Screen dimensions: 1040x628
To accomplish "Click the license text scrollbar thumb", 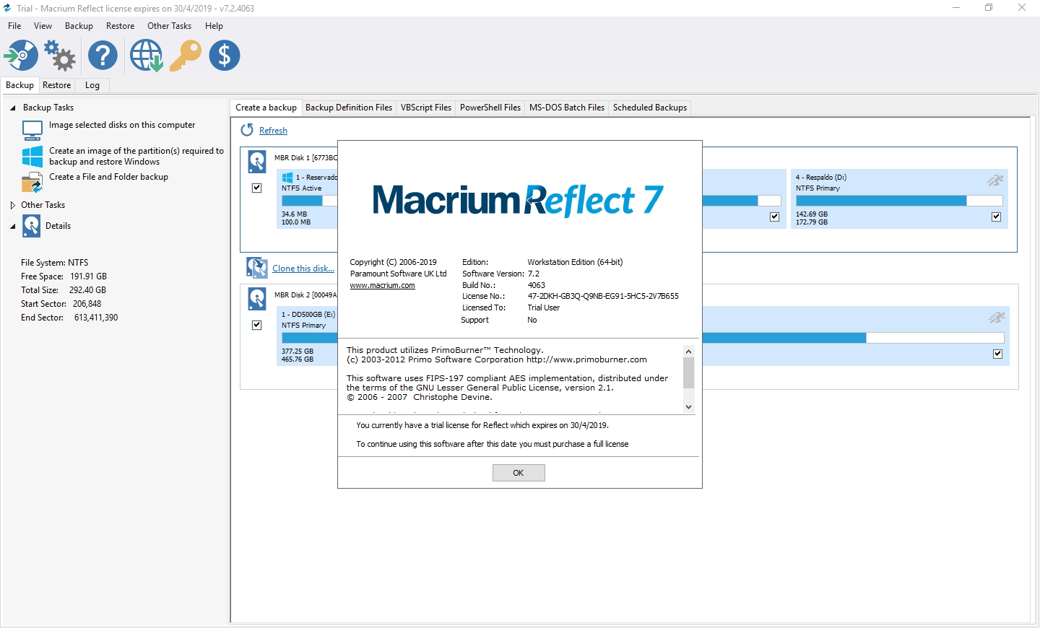I will 688,373.
